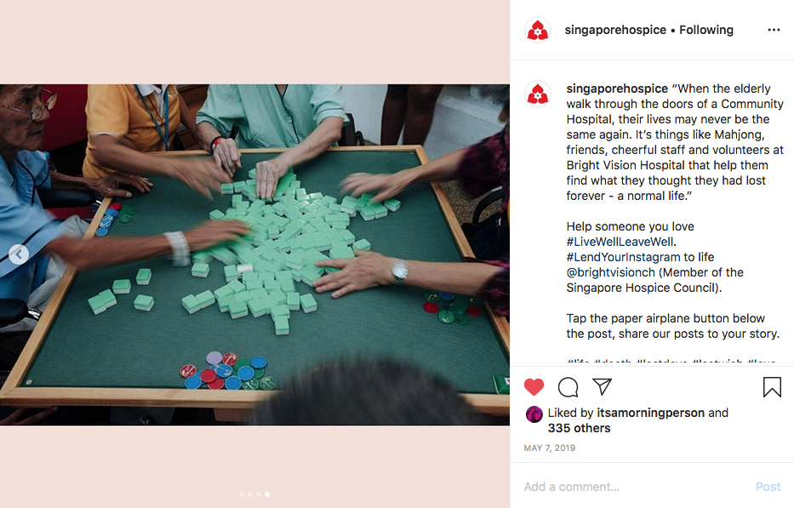Screen dimensions: 794x508
Task: View the list of 335 others likes
Action: (579, 428)
